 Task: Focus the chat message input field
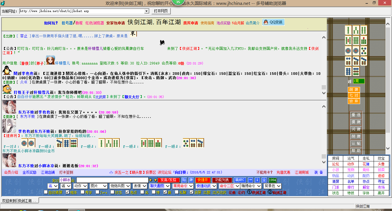coord(112,180)
